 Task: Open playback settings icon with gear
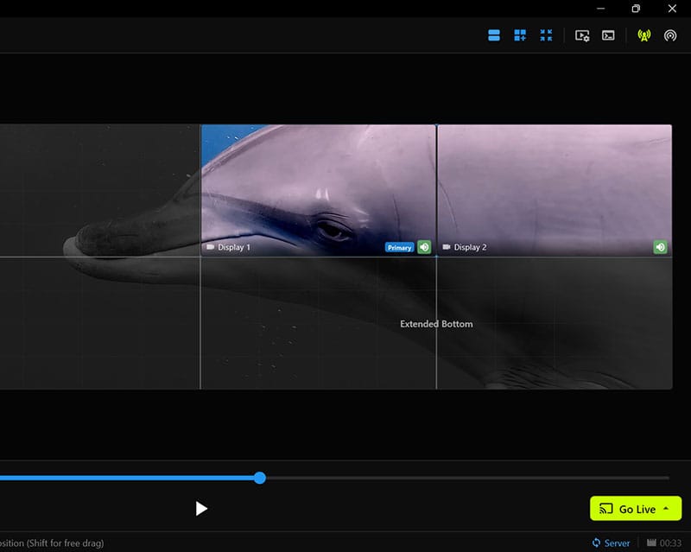tap(582, 35)
